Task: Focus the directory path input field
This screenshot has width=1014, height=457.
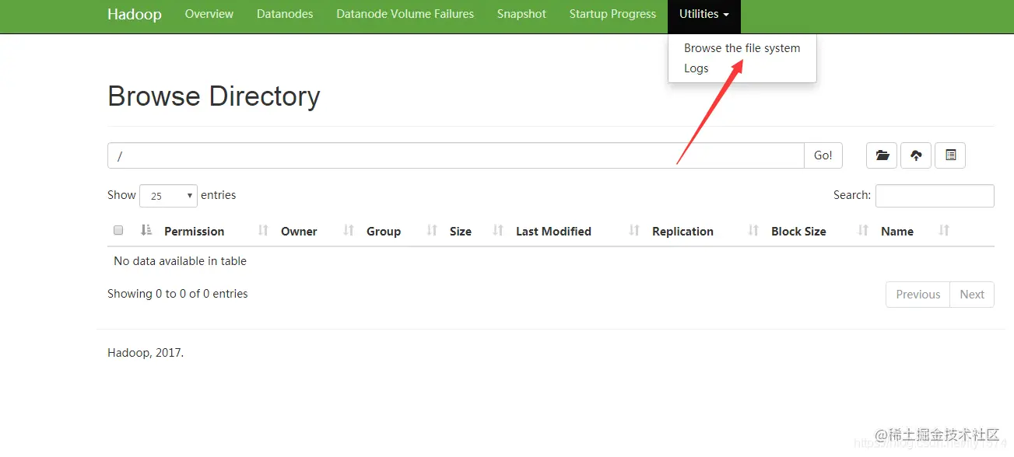Action: (x=456, y=155)
